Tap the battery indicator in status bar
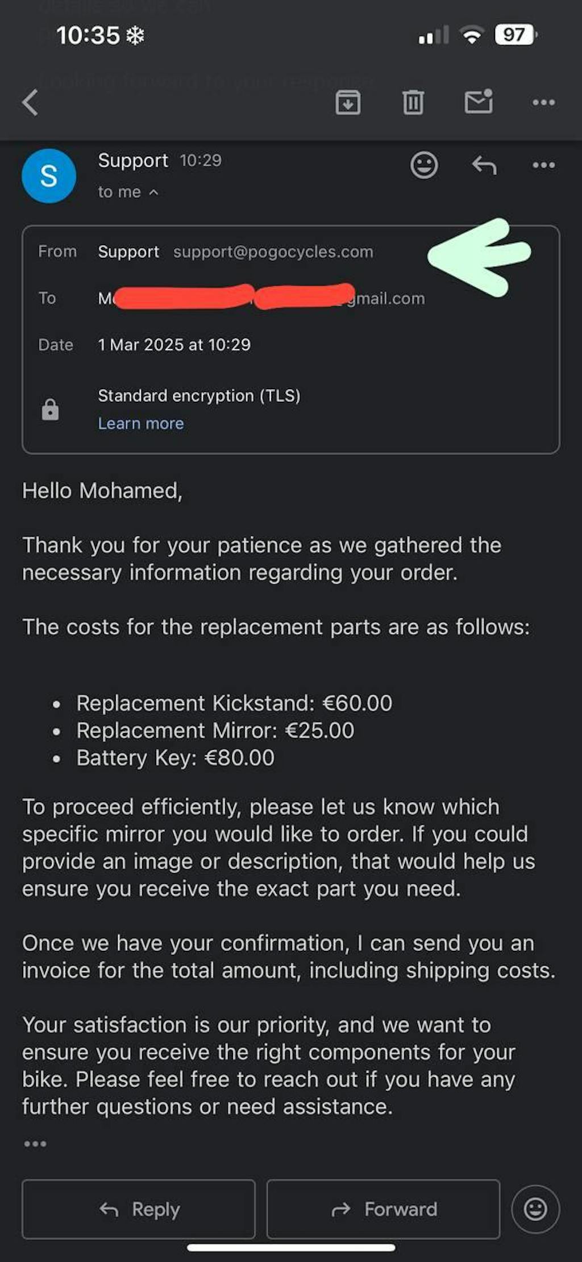582x1262 pixels. point(515,35)
